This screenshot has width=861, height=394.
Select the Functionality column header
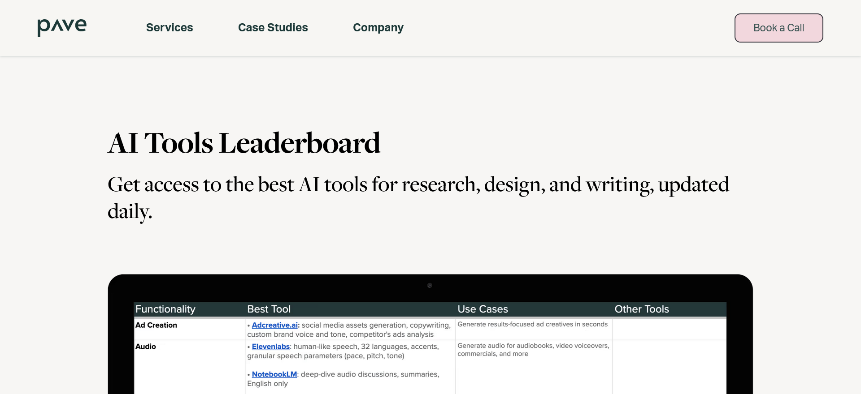(165, 309)
